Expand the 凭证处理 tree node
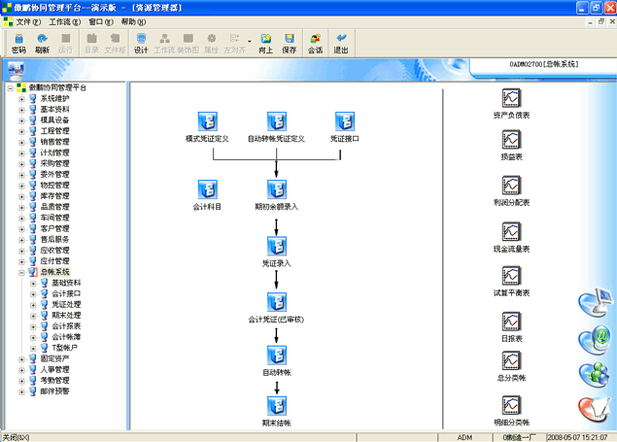Viewport: 617px width, 442px height. (33, 304)
